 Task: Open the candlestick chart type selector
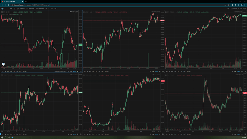14,9
